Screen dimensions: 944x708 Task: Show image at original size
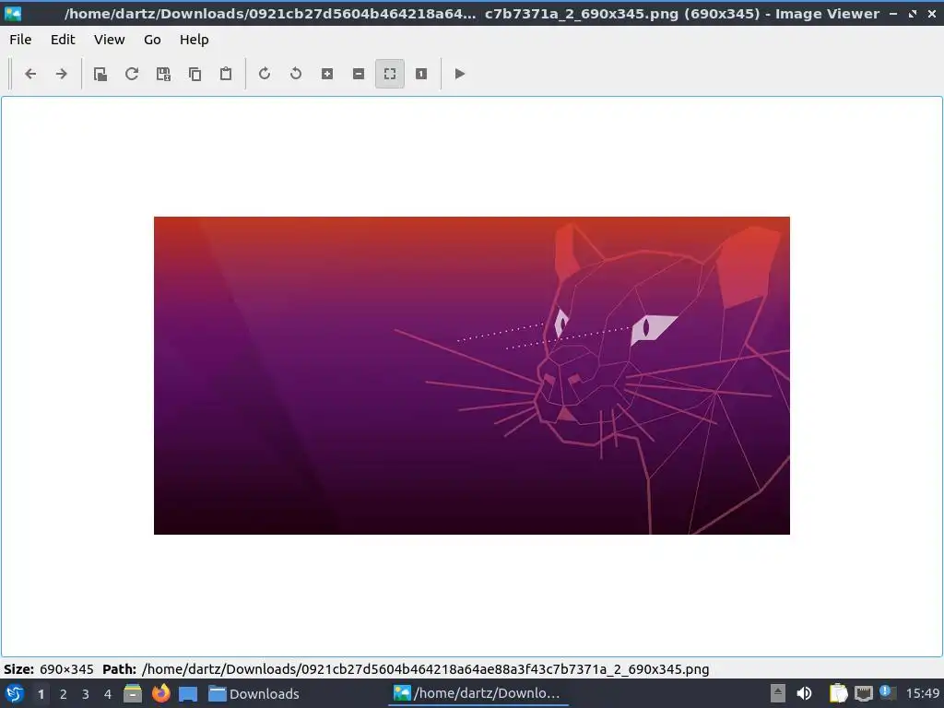(x=420, y=74)
